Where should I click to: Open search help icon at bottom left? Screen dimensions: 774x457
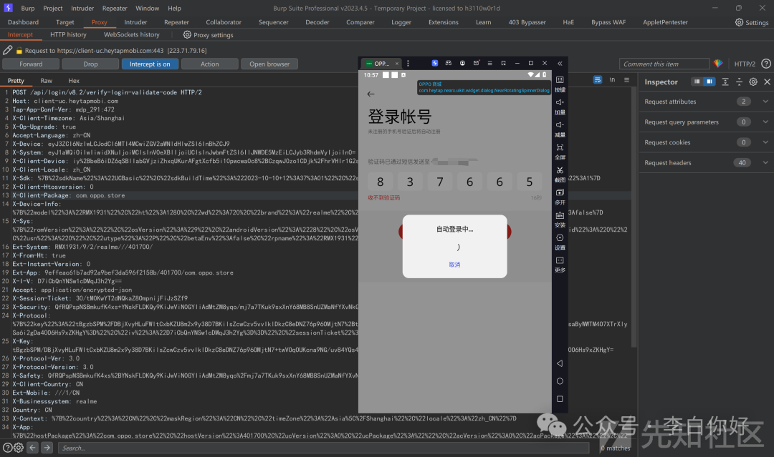pyautogui.click(x=7, y=448)
